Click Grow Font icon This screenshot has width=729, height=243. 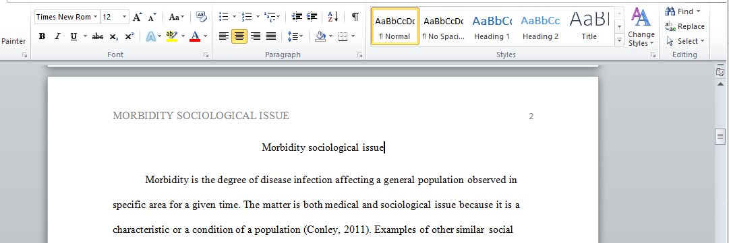click(137, 17)
